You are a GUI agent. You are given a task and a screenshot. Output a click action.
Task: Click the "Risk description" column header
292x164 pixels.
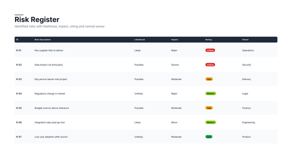42,40
